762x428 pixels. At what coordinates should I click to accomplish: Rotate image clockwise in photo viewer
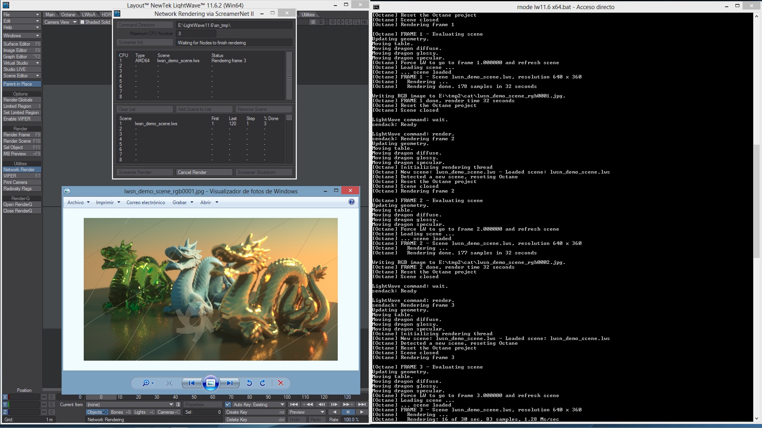point(263,383)
